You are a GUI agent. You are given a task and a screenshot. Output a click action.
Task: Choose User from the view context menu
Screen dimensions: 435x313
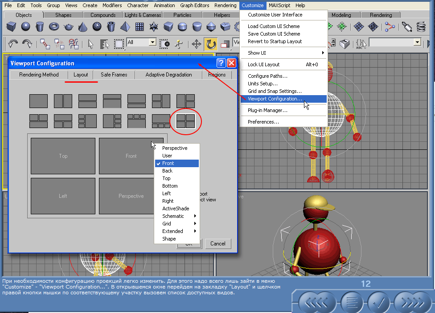click(x=176, y=156)
